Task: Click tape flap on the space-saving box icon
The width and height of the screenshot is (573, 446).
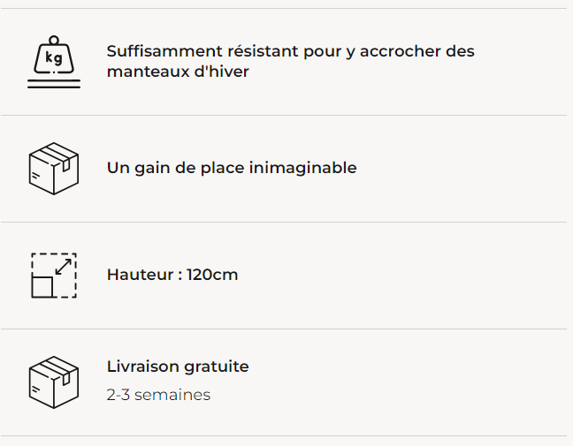Action: pyautogui.click(x=65, y=163)
